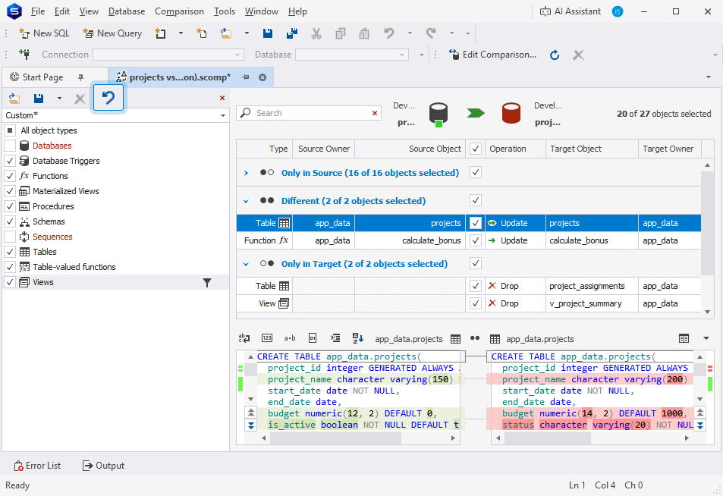Click the cancel X beside Refresh

(578, 55)
